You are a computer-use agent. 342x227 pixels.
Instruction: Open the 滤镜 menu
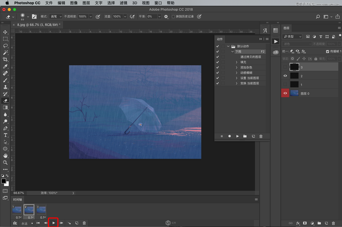[x=123, y=3]
